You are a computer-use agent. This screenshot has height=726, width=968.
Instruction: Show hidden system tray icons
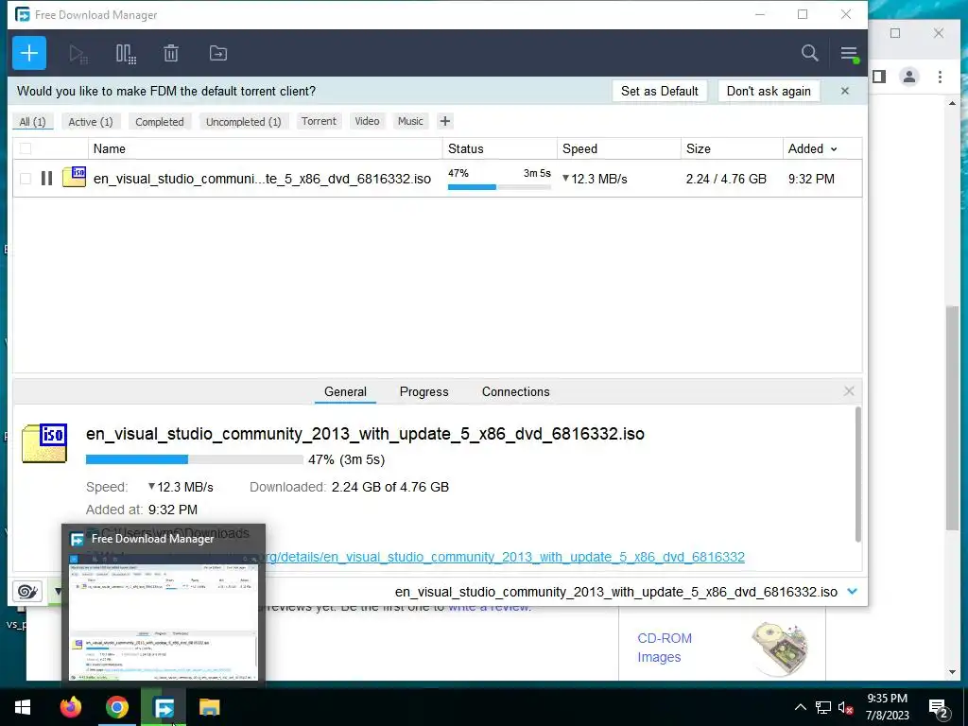pyautogui.click(x=800, y=707)
